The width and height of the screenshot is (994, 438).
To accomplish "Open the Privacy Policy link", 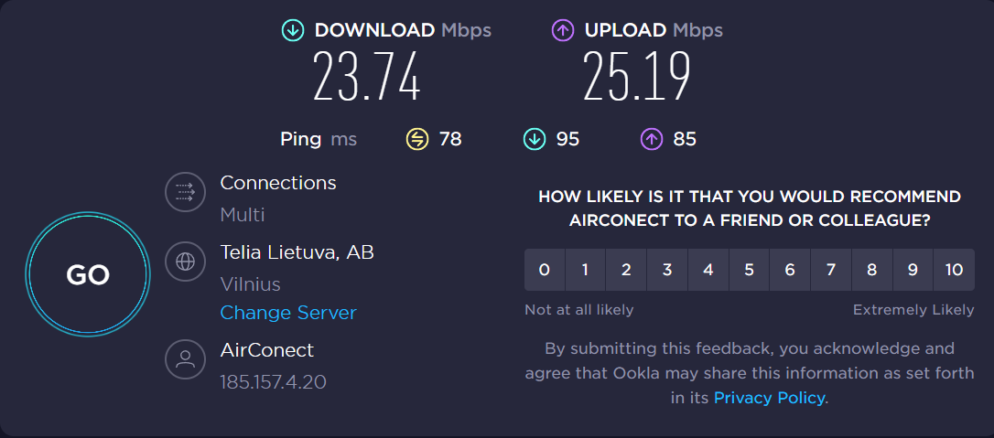I will pos(770,398).
